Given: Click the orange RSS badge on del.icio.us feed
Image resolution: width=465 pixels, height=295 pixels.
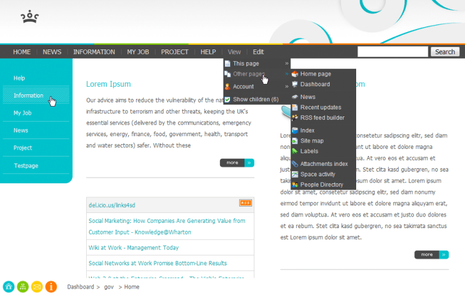Looking at the screenshot, I should [245, 203].
